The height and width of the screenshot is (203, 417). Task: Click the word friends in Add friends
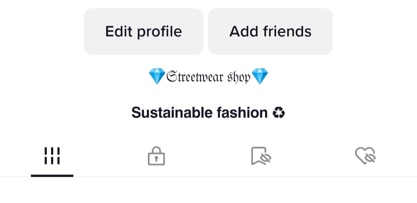point(287,31)
